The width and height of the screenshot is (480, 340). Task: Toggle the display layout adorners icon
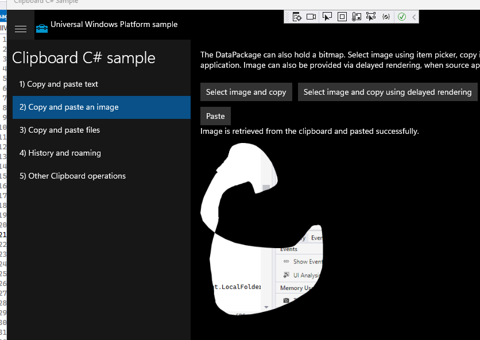point(342,17)
